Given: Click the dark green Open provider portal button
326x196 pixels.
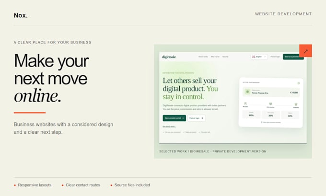Looking at the screenshot, I should click(x=174, y=118).
